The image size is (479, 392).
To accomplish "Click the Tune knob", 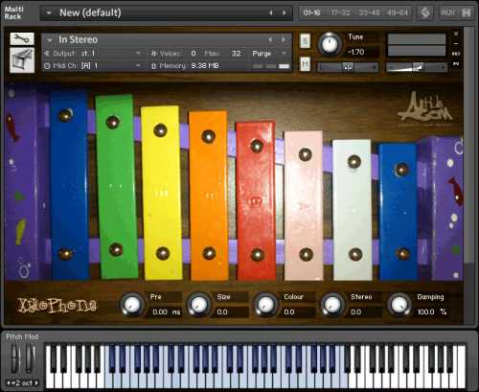I will (x=330, y=44).
